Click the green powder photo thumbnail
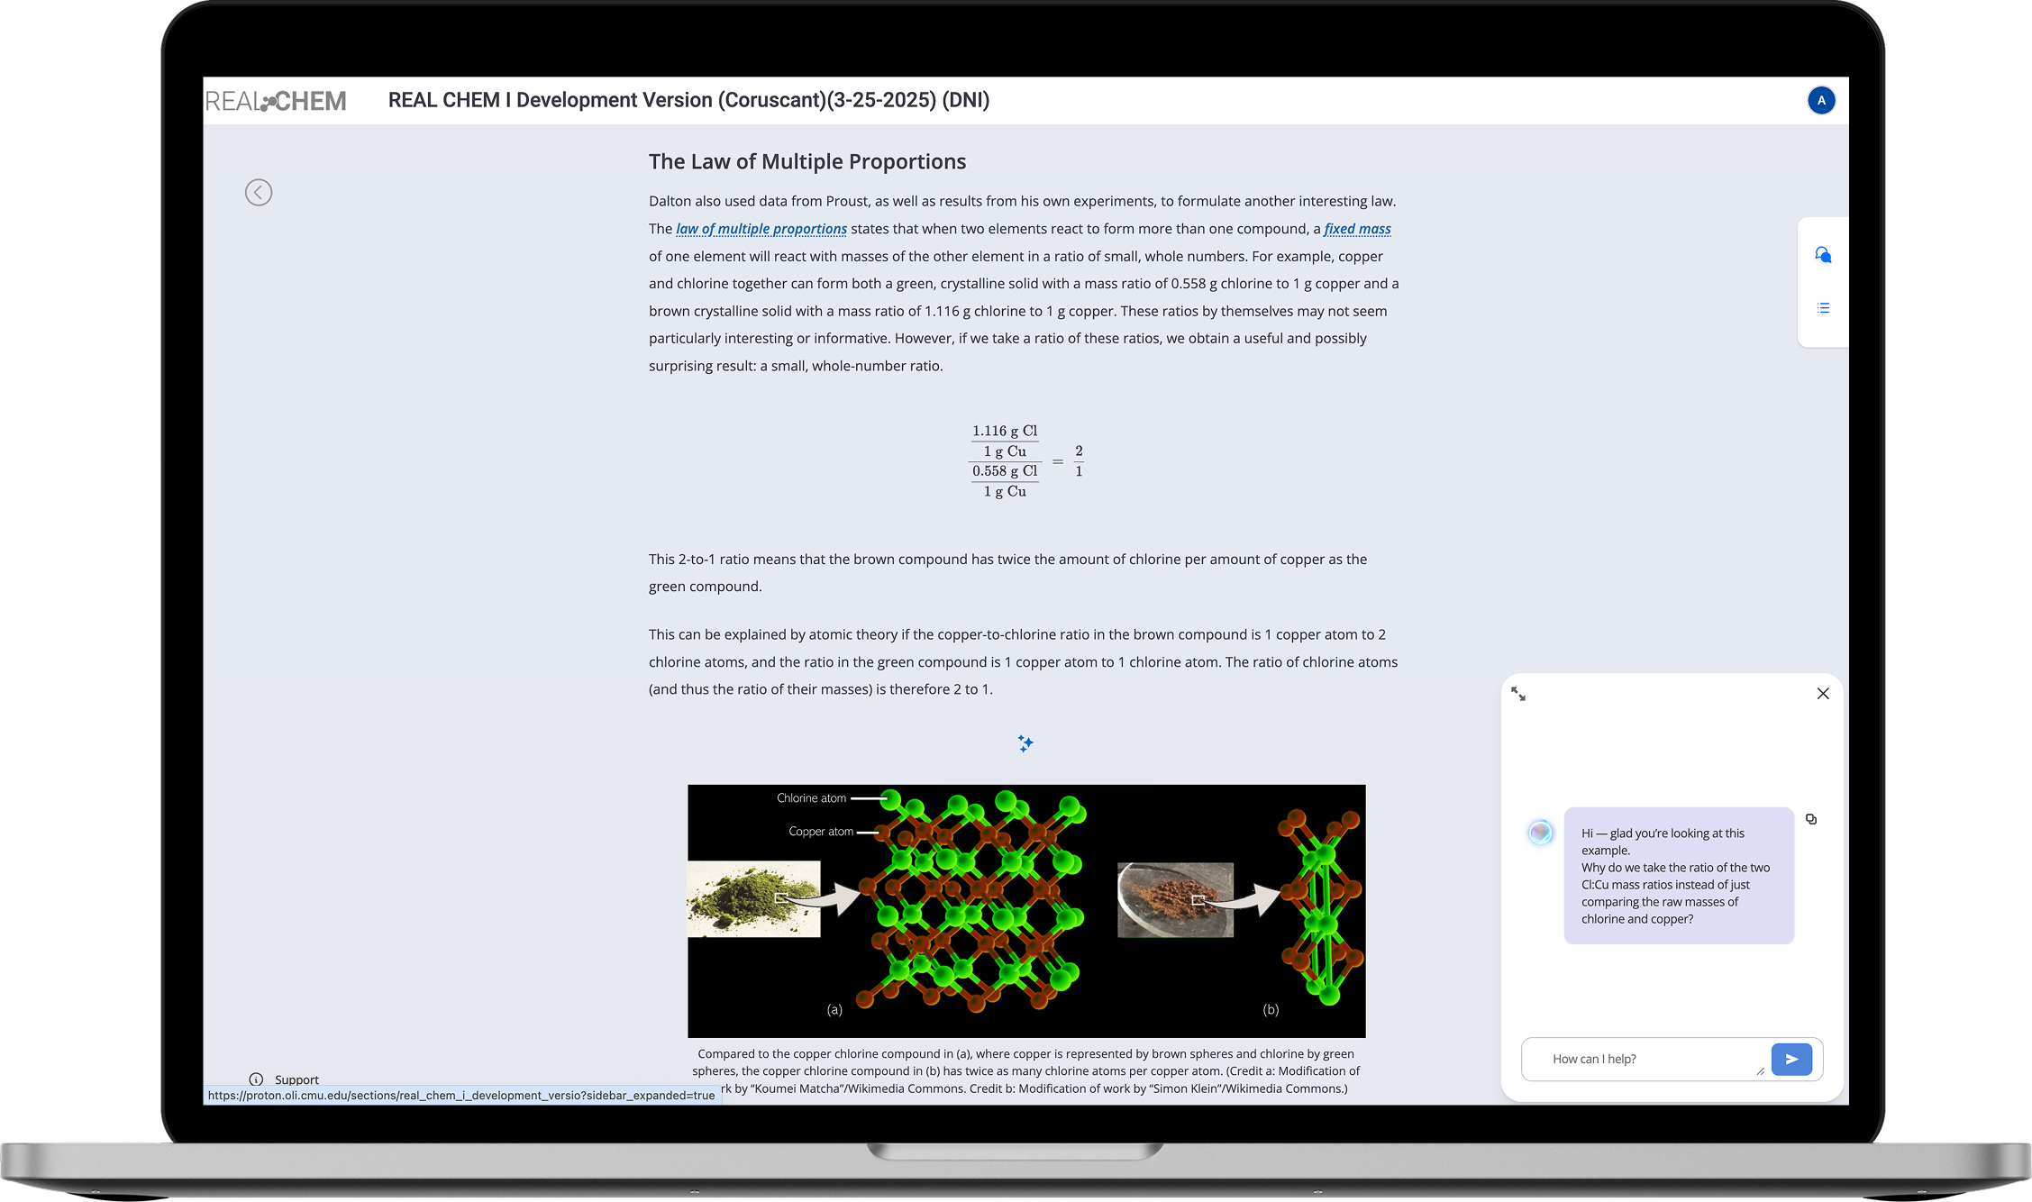 click(753, 898)
